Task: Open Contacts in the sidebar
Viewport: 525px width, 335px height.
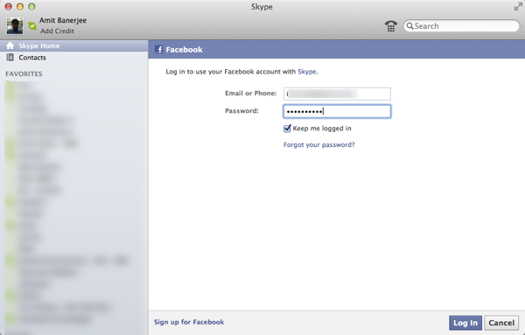Action: click(74, 58)
